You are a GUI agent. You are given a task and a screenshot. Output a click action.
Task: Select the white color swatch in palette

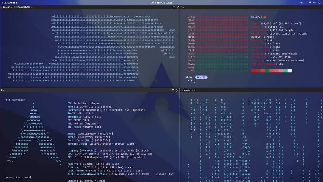pyautogui.click(x=290, y=71)
